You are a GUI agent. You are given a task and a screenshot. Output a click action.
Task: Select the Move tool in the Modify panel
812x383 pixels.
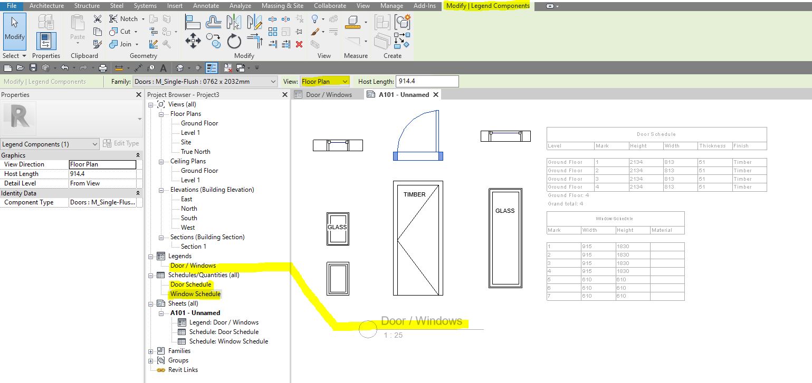coord(193,41)
